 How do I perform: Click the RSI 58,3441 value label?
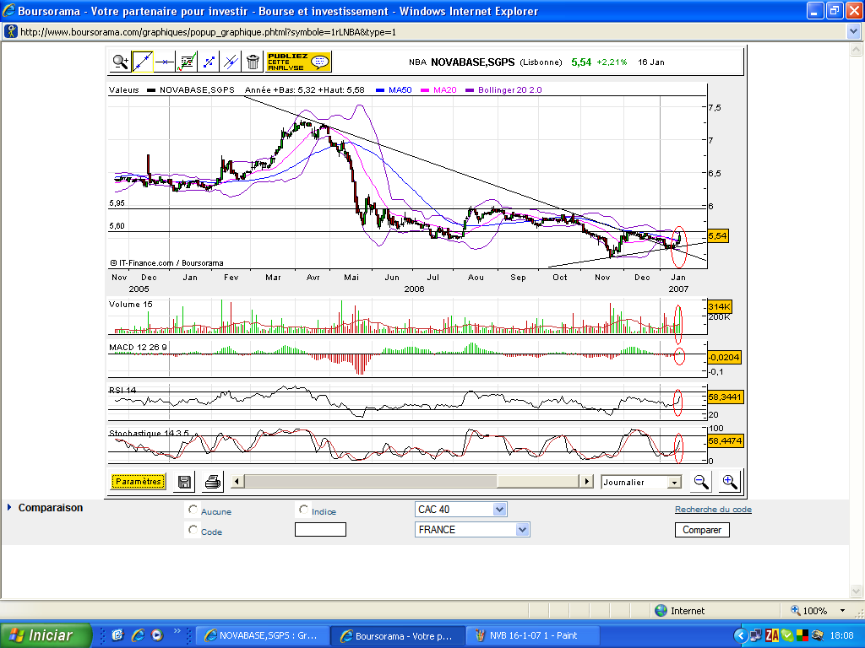(725, 397)
